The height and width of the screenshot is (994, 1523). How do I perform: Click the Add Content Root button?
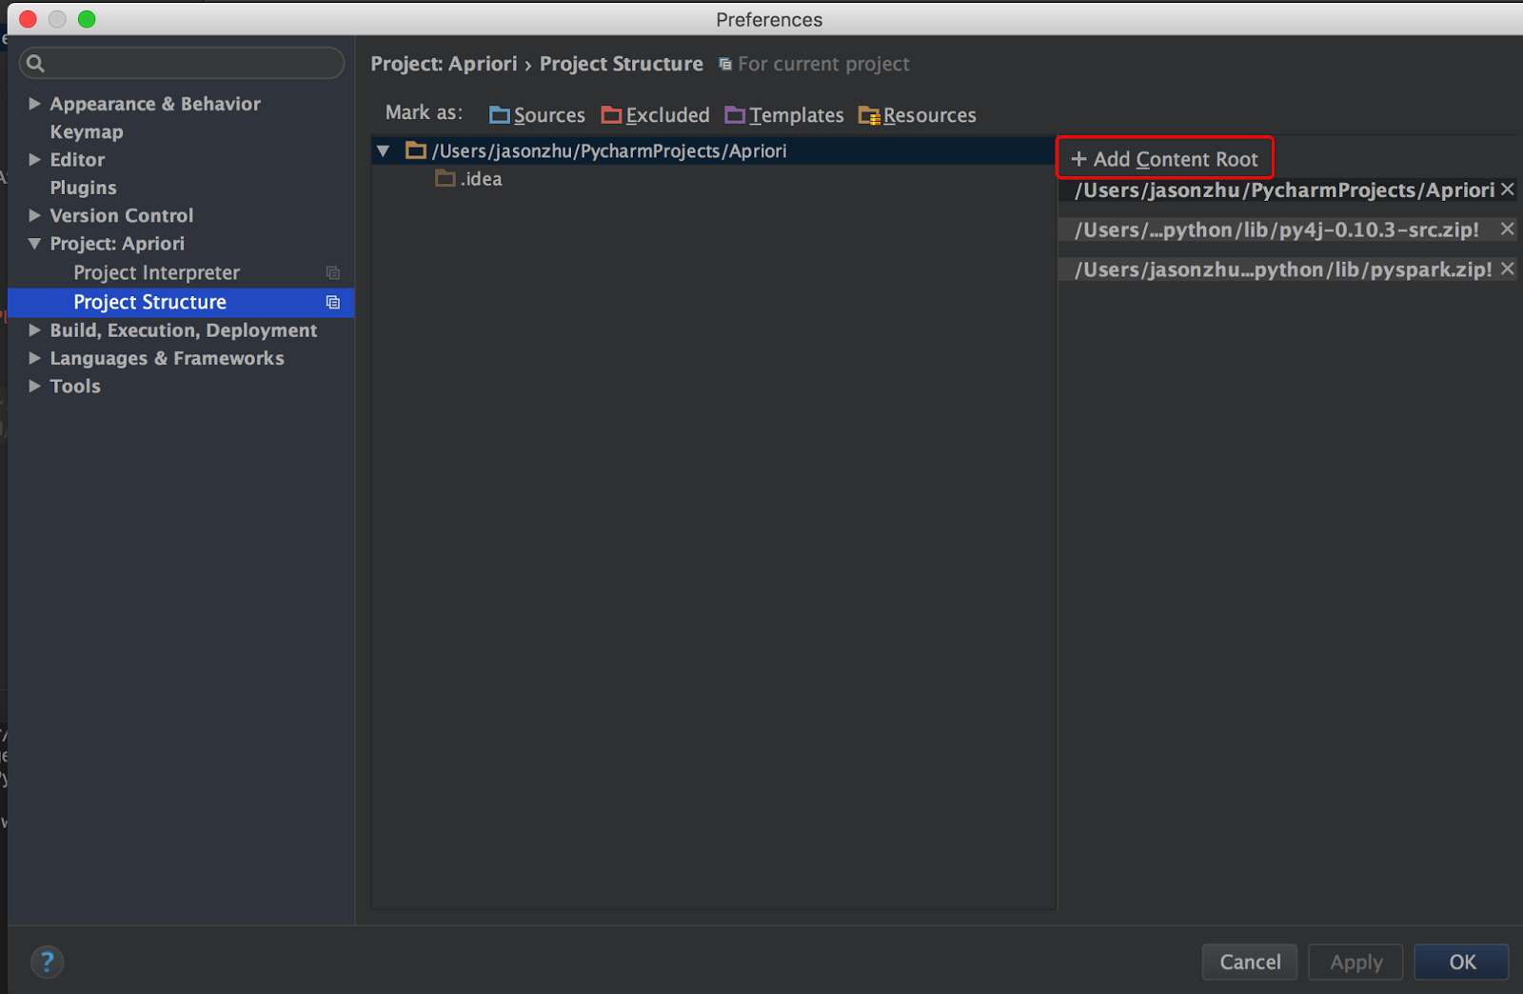tap(1164, 158)
